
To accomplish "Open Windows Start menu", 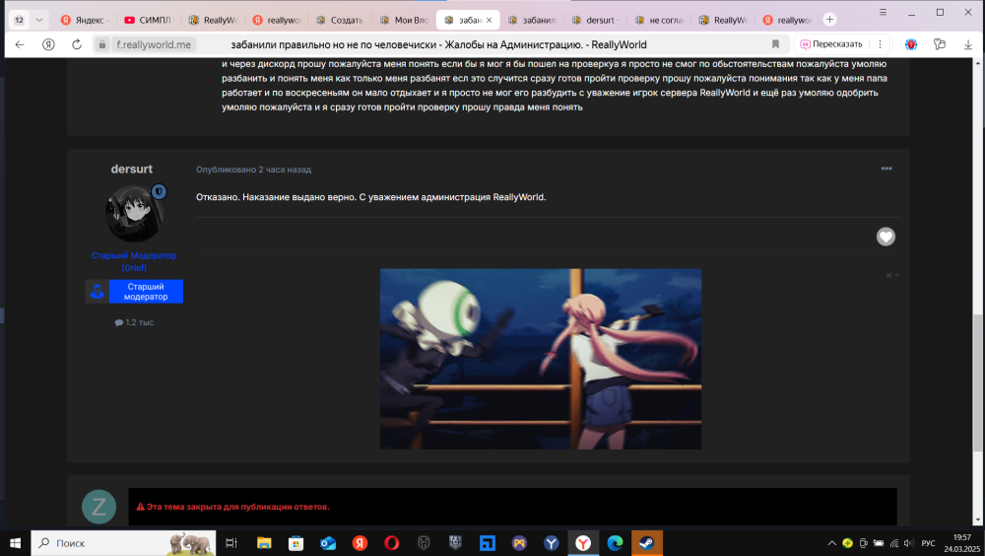I will click(15, 543).
